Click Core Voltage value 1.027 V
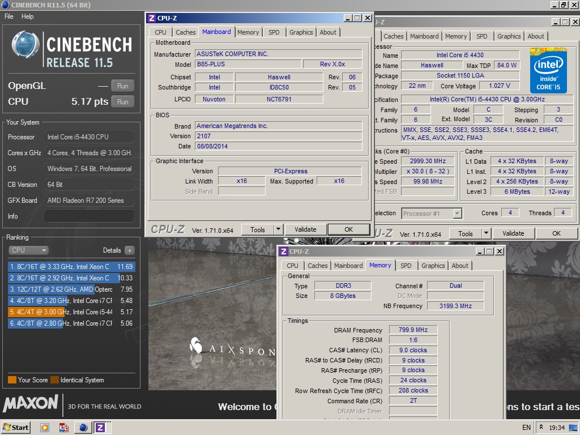Viewport: 580px width, 435px height. click(500, 86)
